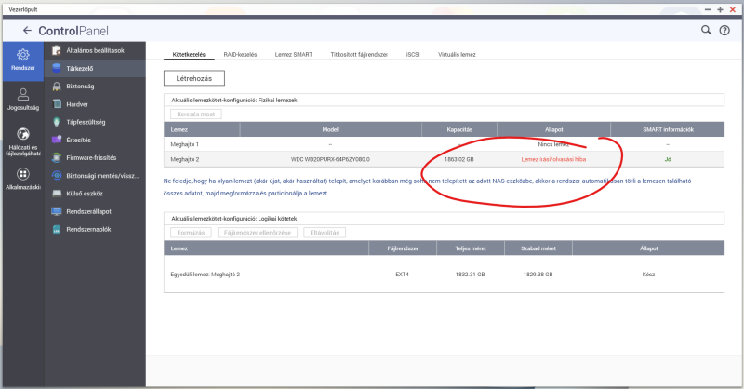Image resolution: width=744 pixels, height=389 pixels.
Task: Switch to the Titkosított fájlrendszer tab
Action: point(359,55)
